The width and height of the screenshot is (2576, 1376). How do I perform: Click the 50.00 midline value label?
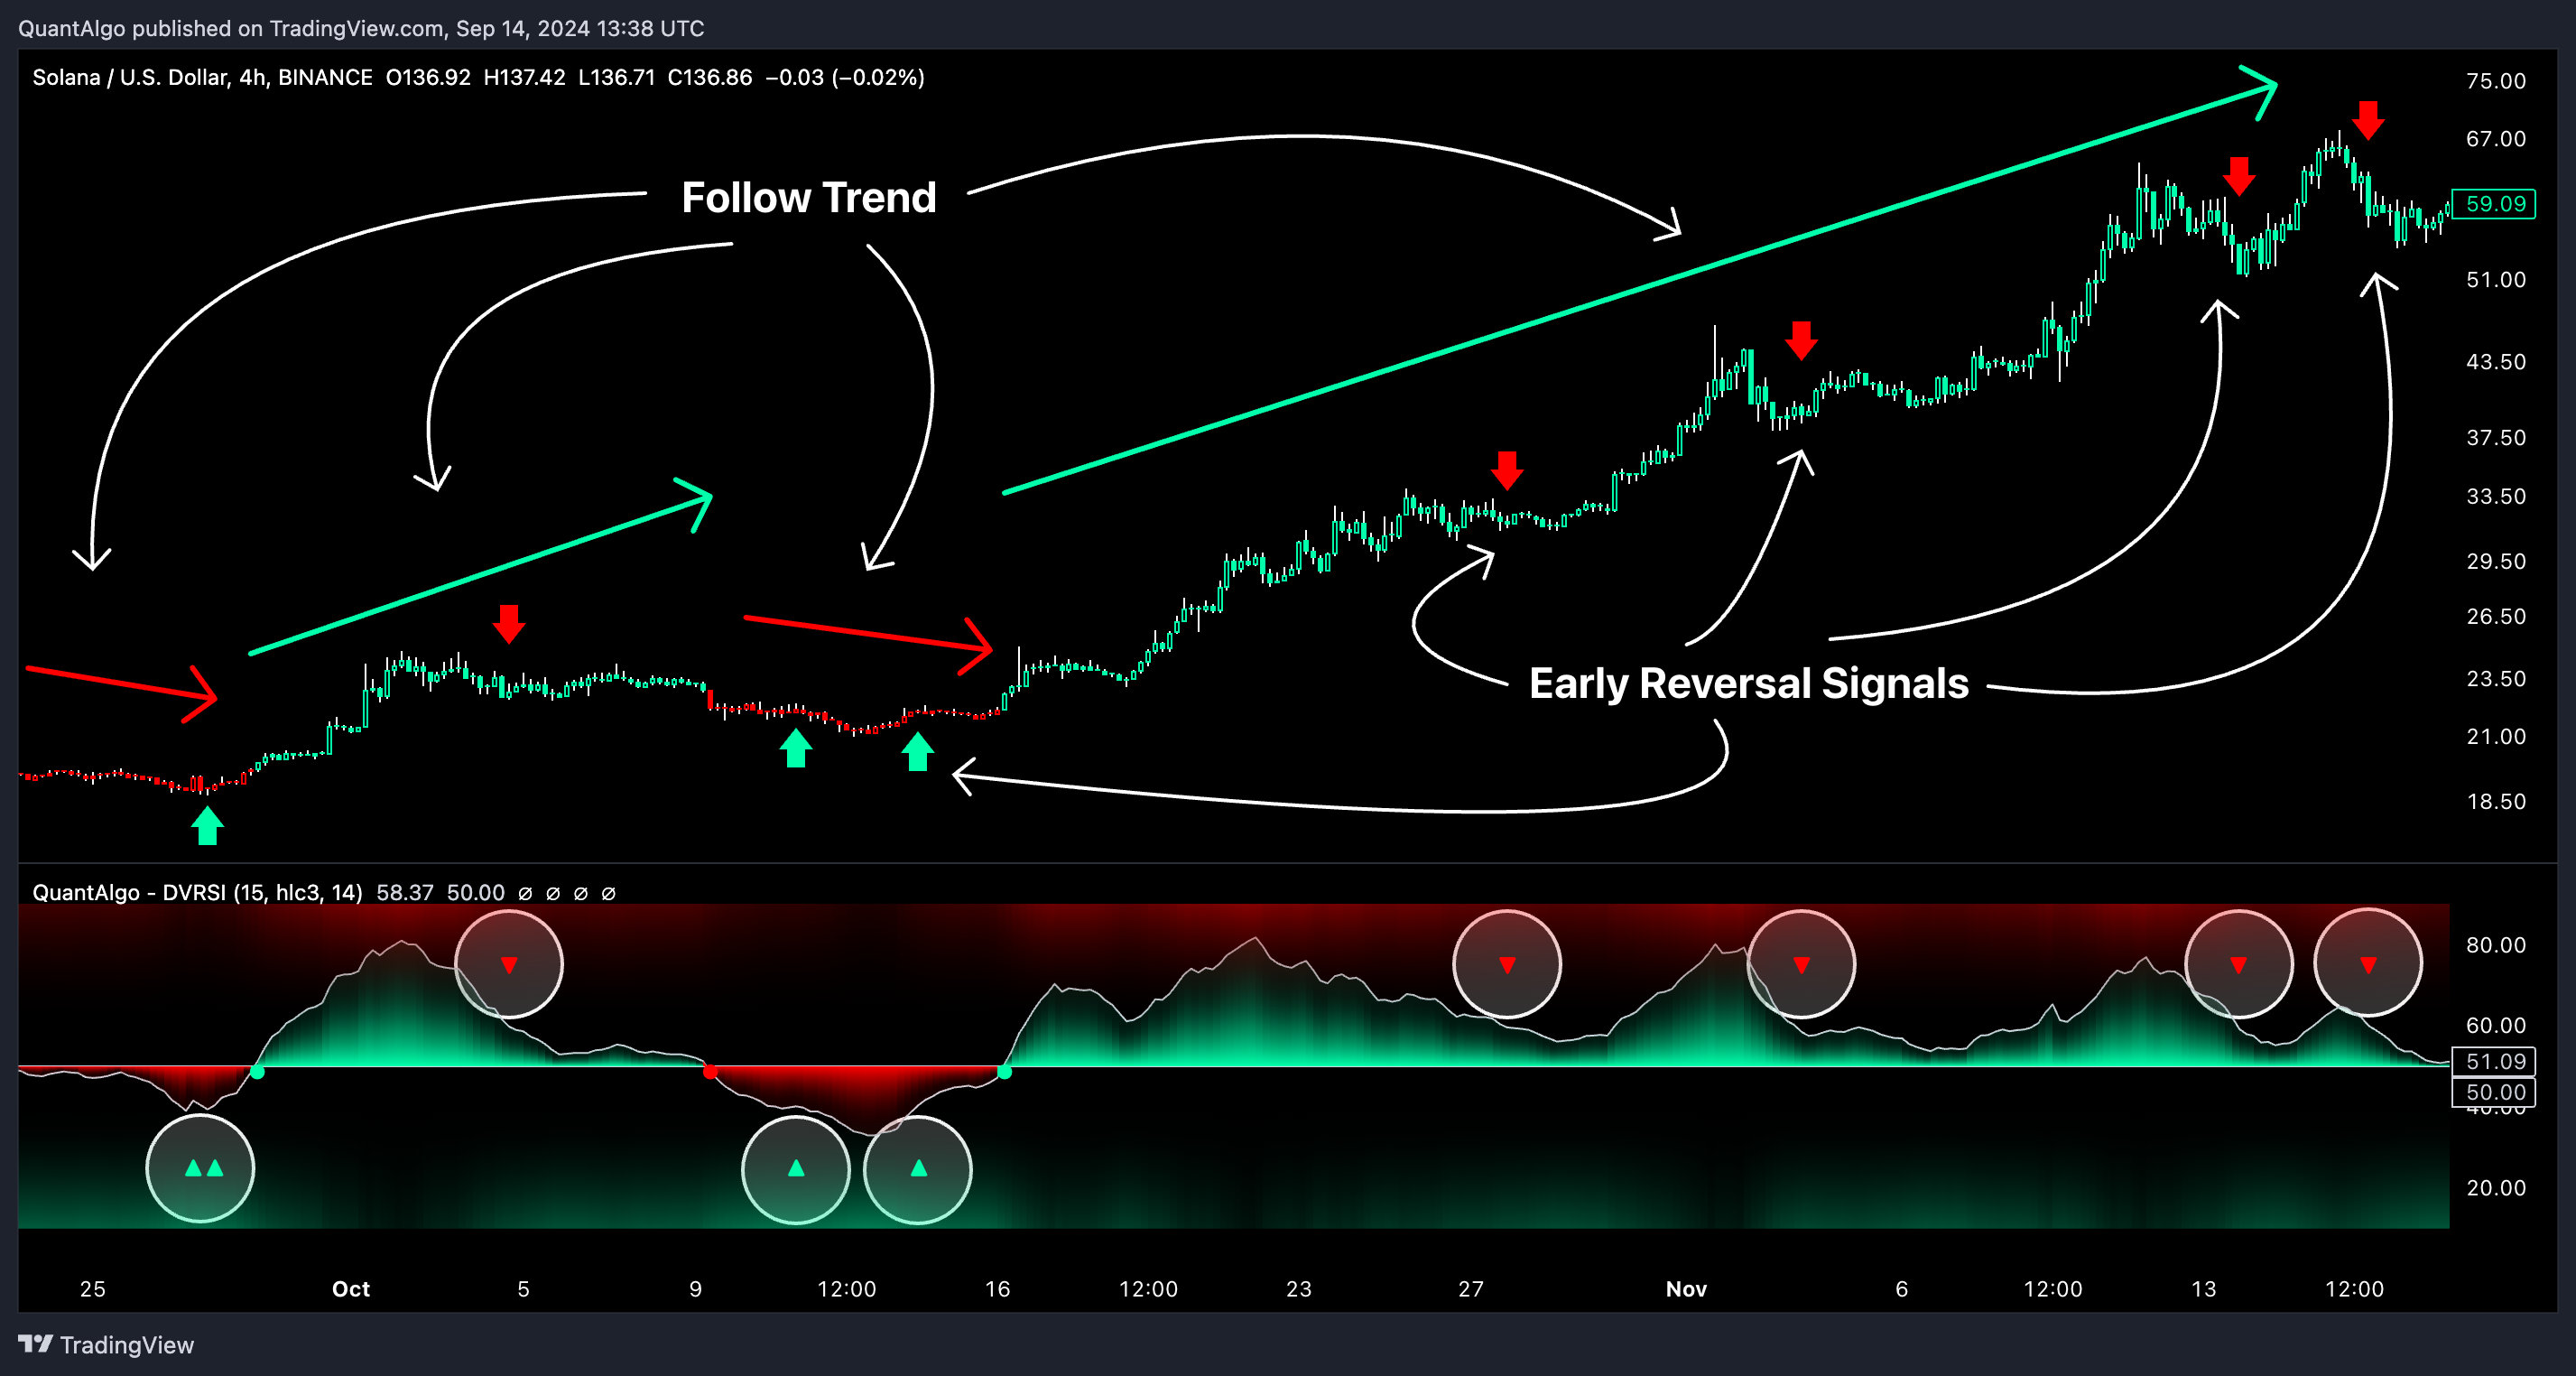[x=2494, y=1092]
